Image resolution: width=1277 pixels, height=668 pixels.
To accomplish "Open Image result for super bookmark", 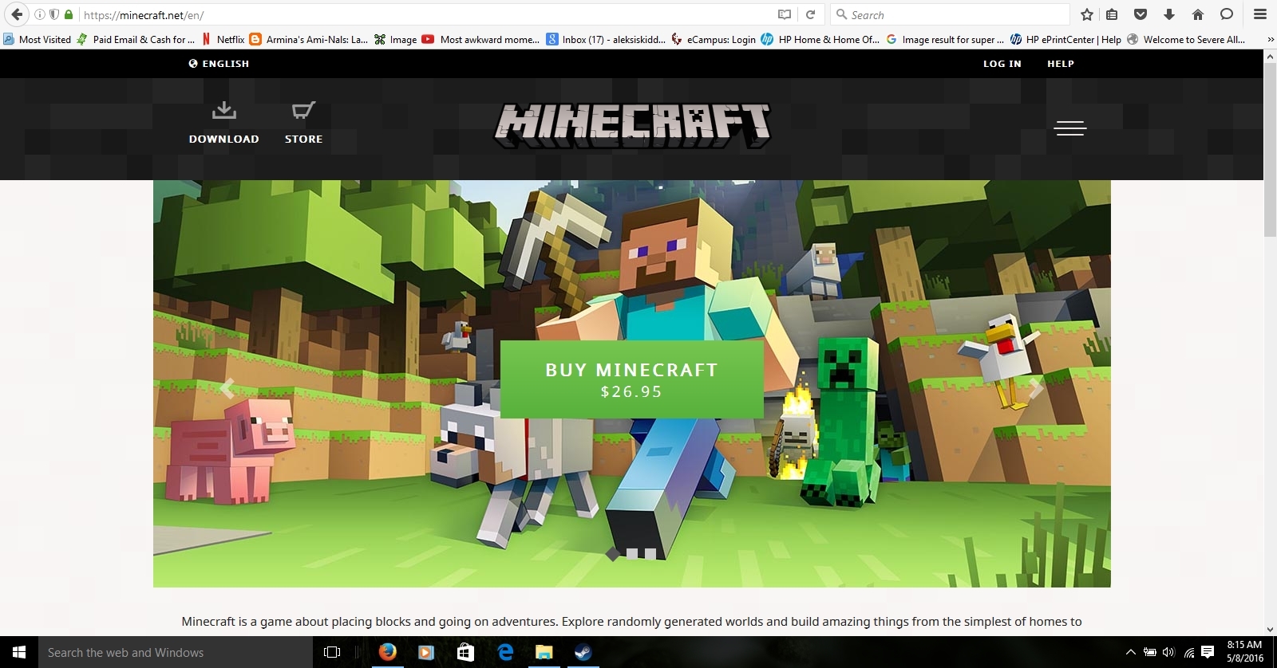I will (945, 39).
